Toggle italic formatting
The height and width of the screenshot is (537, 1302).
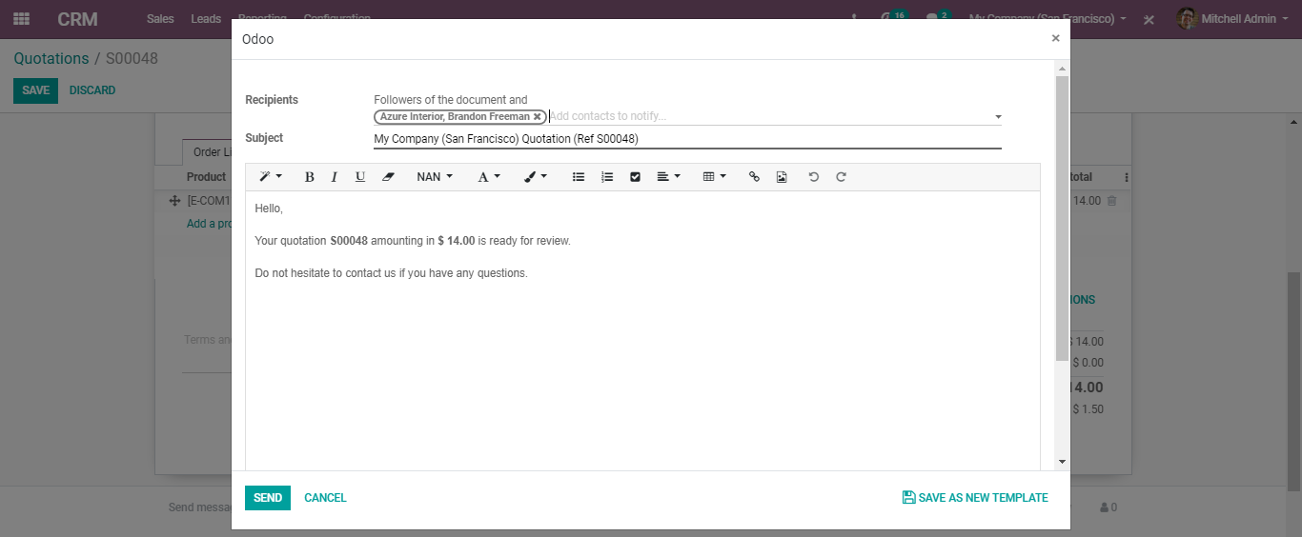click(334, 177)
